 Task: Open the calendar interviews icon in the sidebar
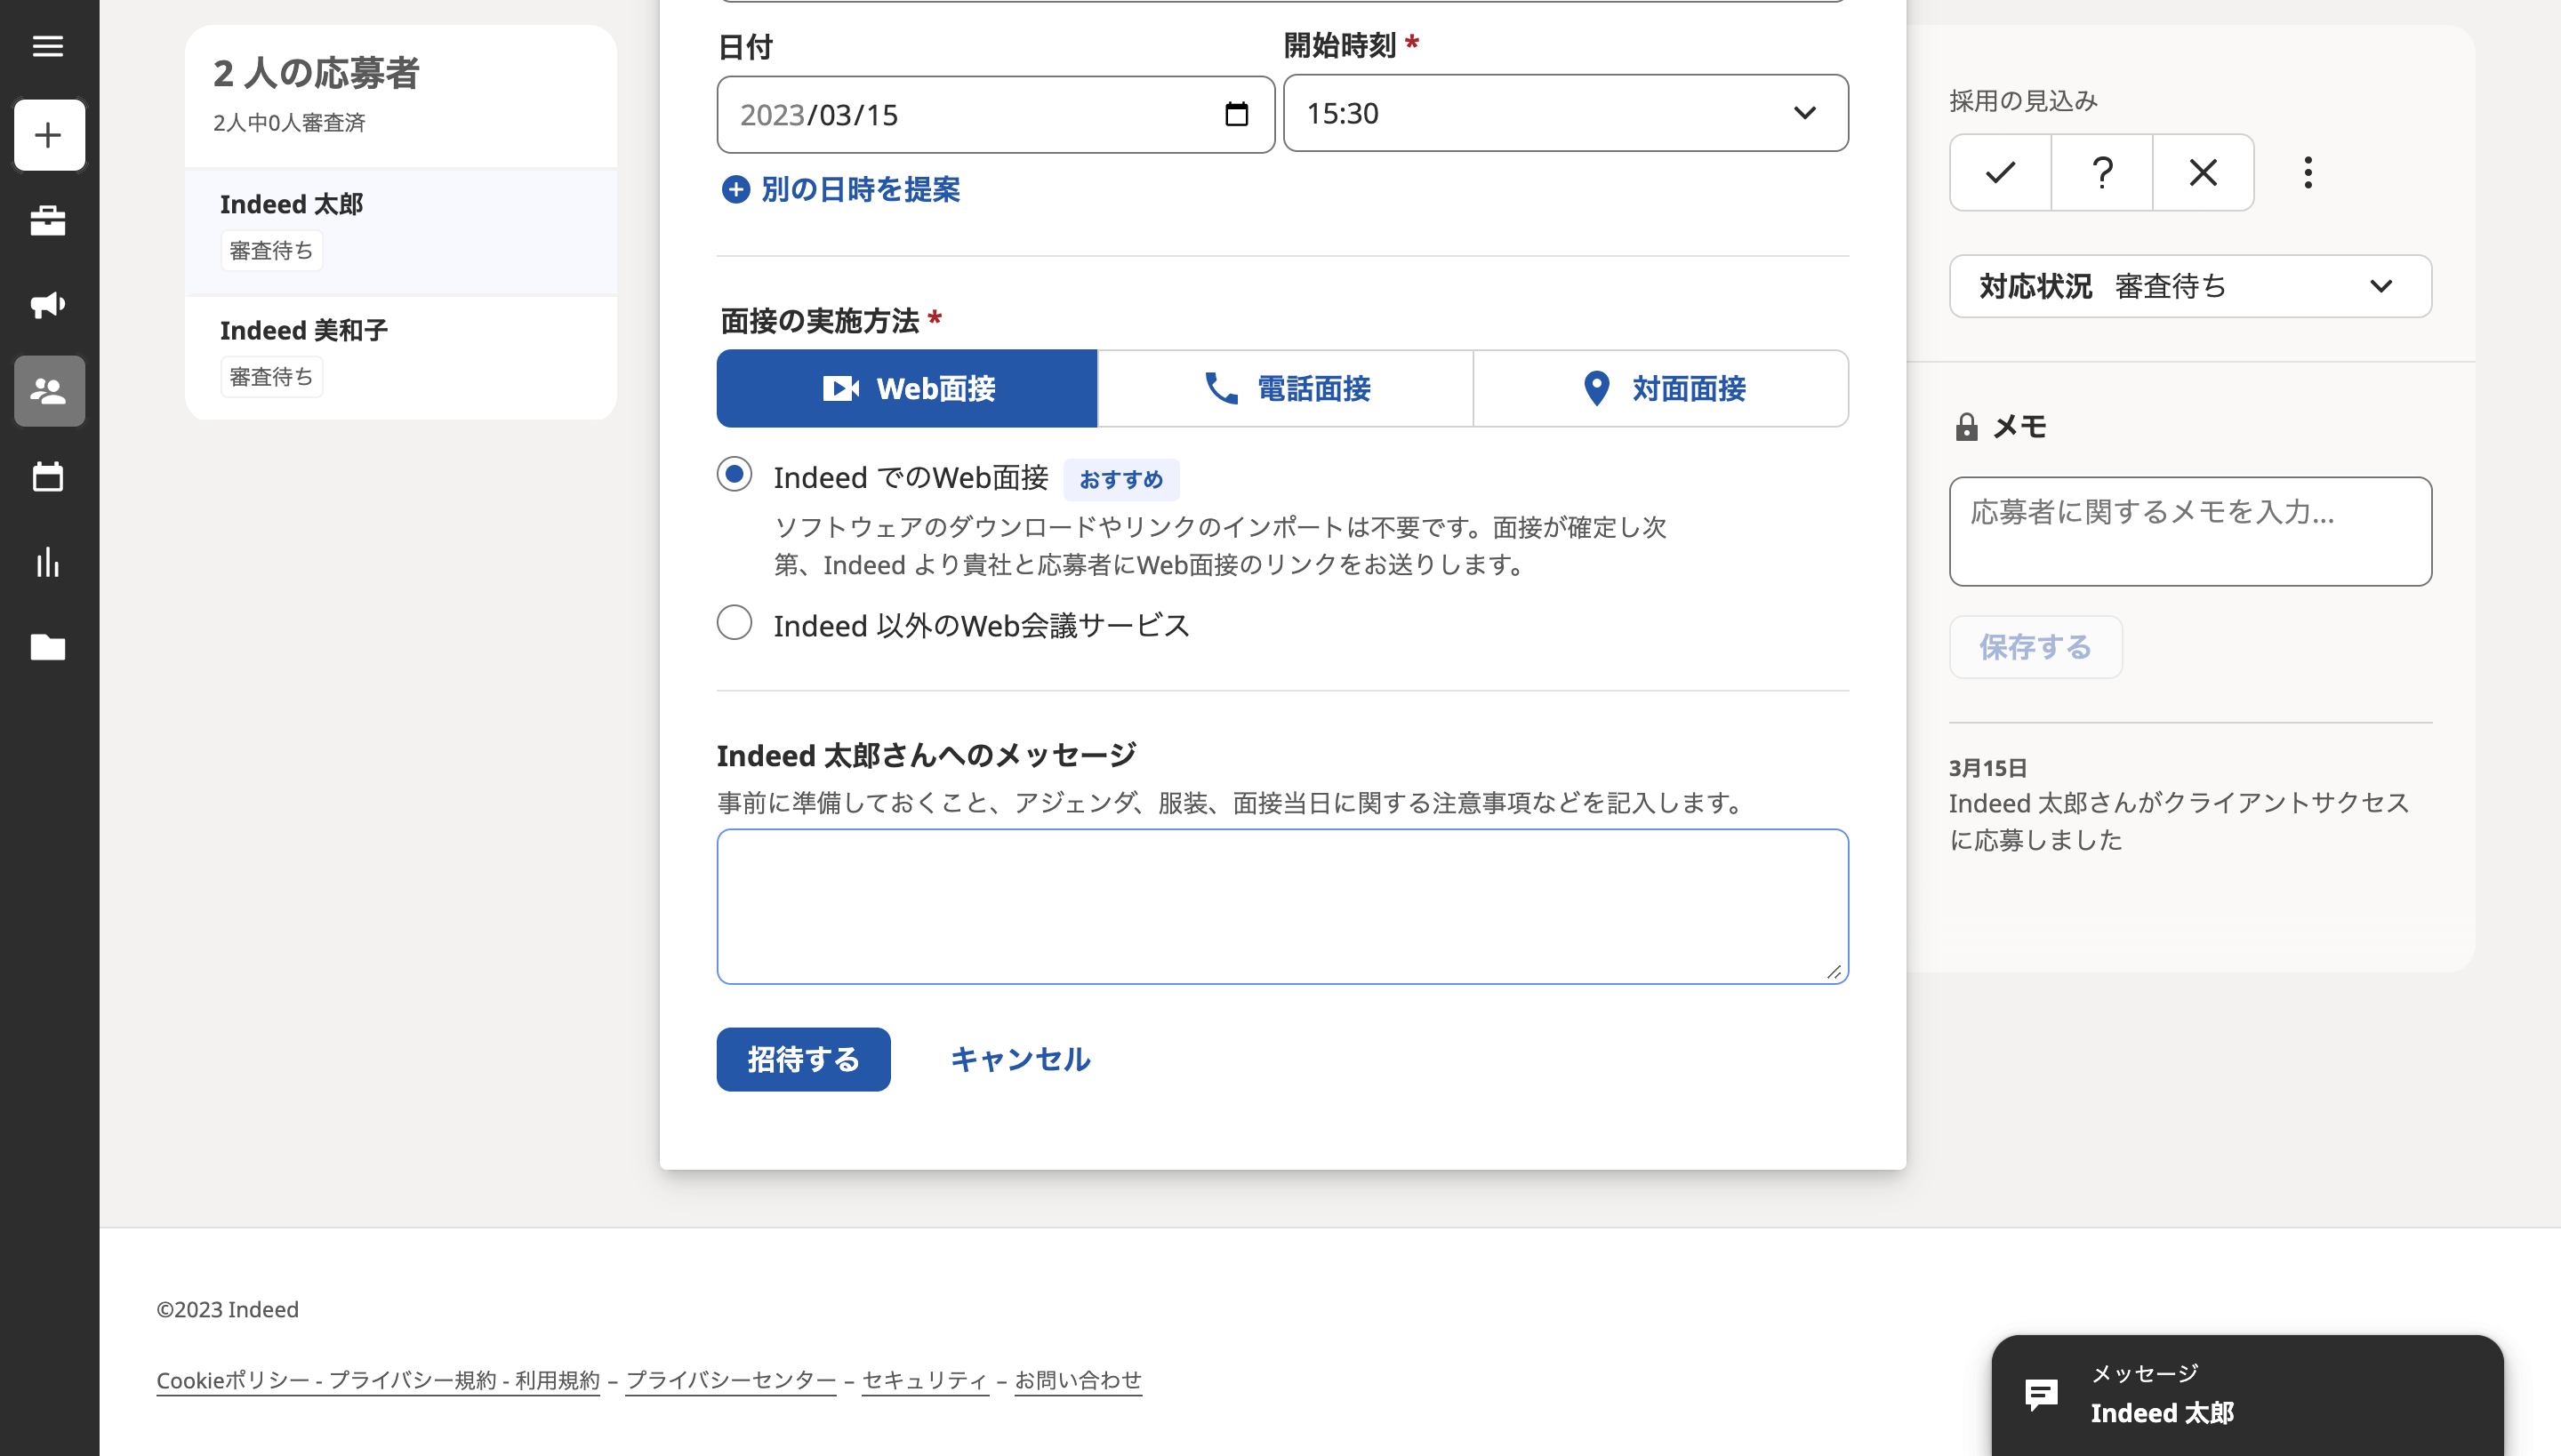[48, 477]
